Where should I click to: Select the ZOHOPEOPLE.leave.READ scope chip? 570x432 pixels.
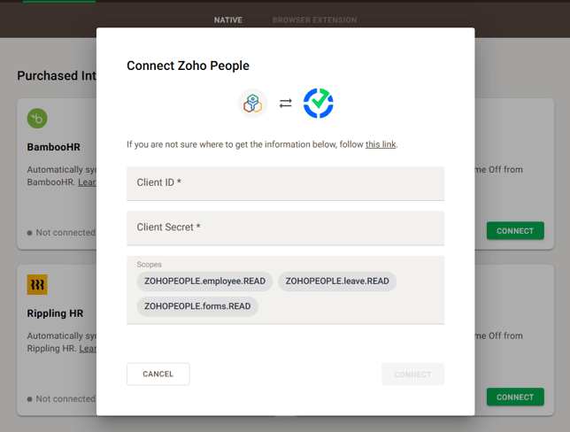[x=337, y=282]
